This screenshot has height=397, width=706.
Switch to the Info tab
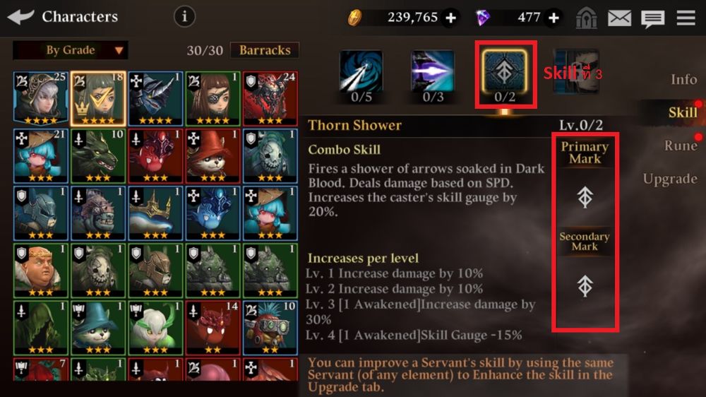click(x=683, y=79)
